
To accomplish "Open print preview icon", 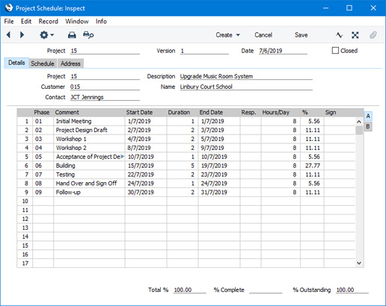I will (88, 35).
